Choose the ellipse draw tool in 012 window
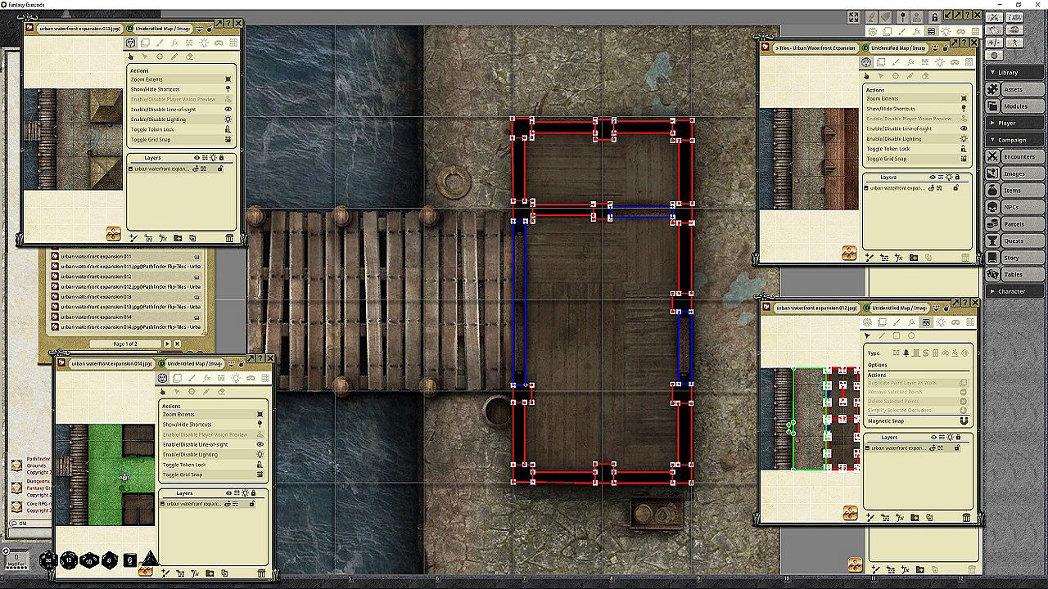The width and height of the screenshot is (1048, 589). pyautogui.click(x=911, y=335)
